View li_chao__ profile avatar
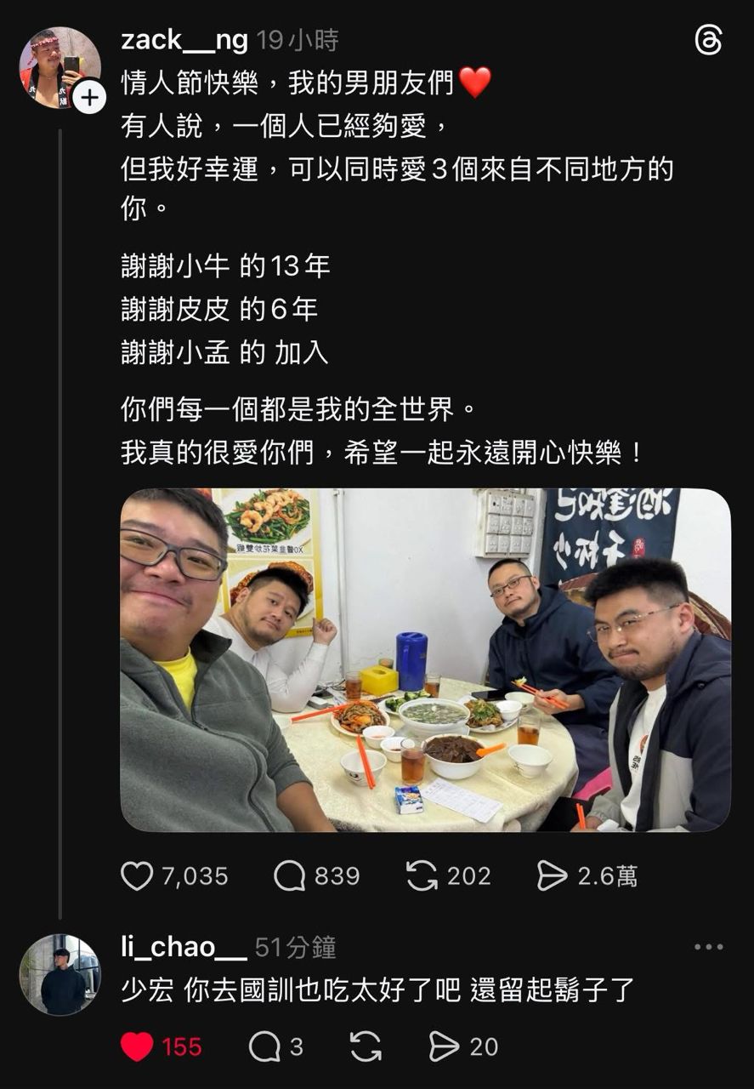This screenshot has width=754, height=1089. point(60,975)
